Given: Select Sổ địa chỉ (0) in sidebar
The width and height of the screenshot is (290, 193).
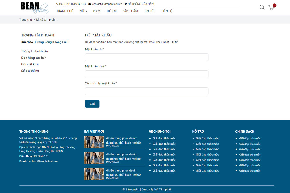Looking at the screenshot, I should point(30,71).
